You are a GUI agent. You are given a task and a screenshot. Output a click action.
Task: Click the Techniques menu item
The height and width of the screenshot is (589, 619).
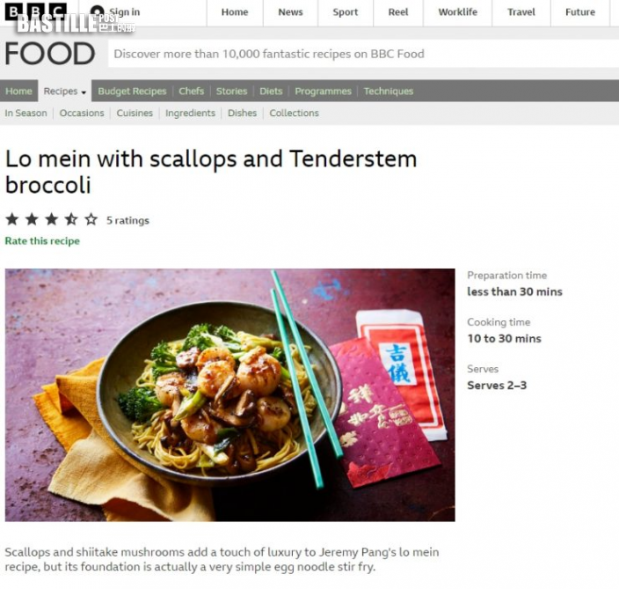click(388, 92)
